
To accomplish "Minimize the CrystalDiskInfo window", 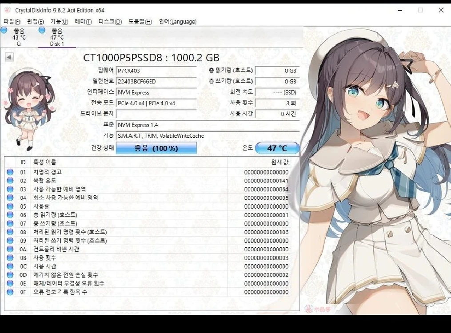I will pyautogui.click(x=400, y=10).
